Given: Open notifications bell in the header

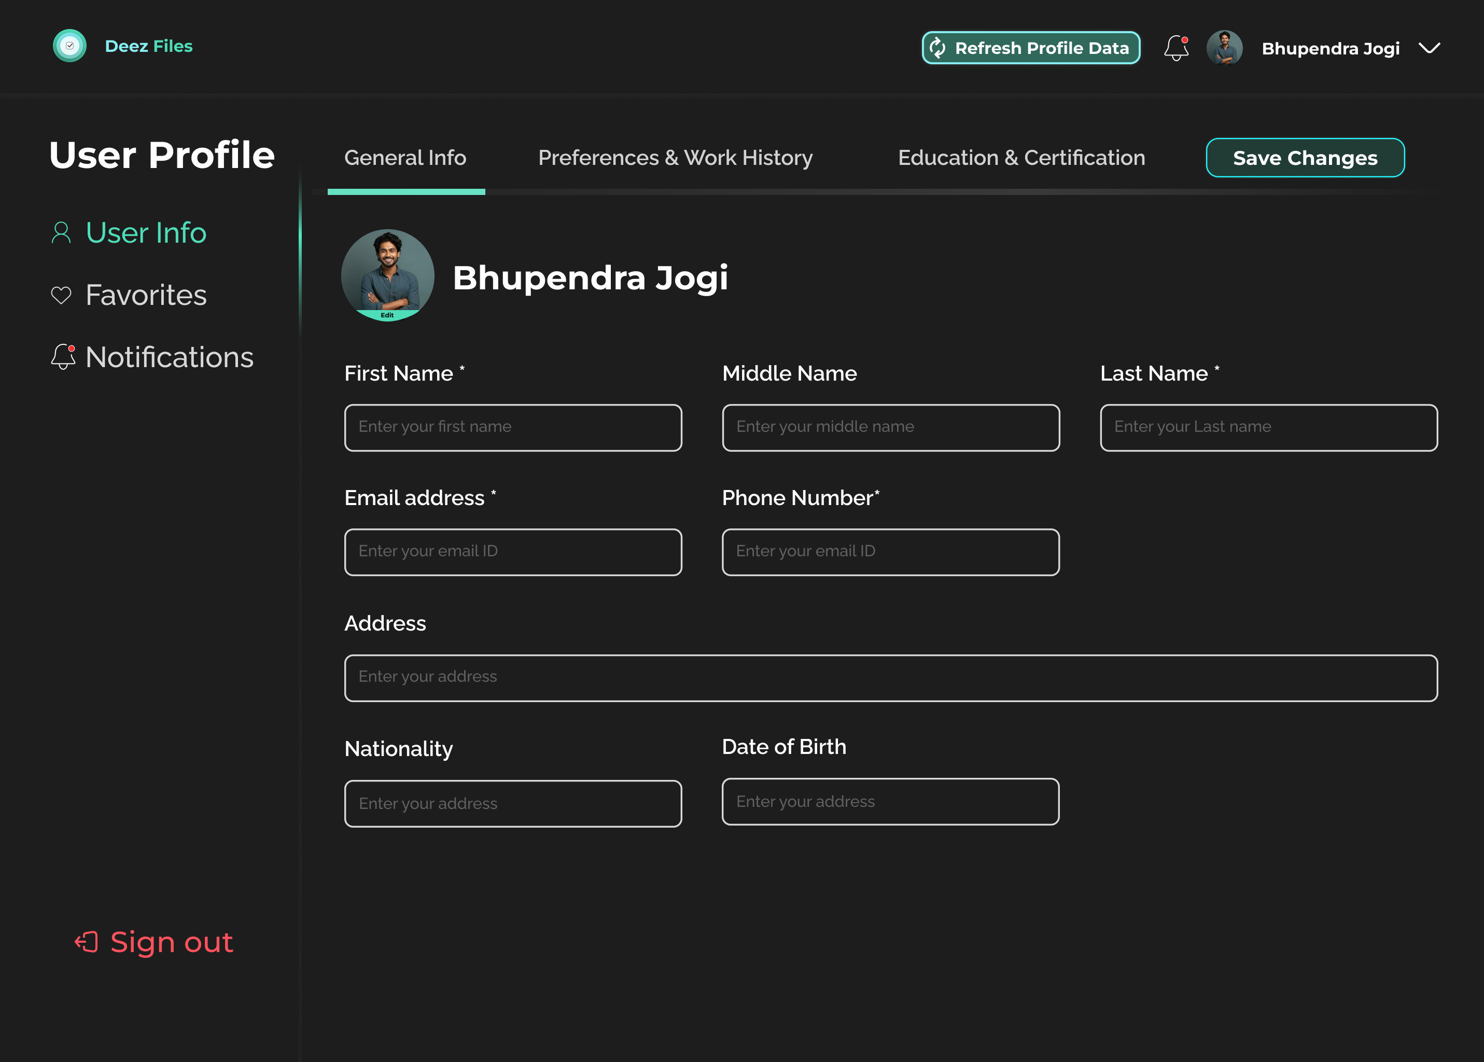Looking at the screenshot, I should pyautogui.click(x=1175, y=48).
